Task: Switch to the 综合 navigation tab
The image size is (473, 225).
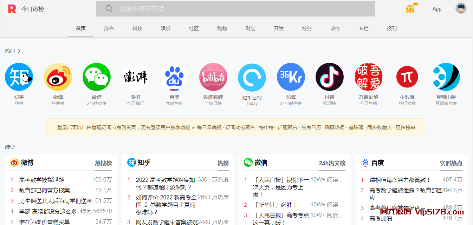Action: pos(109,28)
